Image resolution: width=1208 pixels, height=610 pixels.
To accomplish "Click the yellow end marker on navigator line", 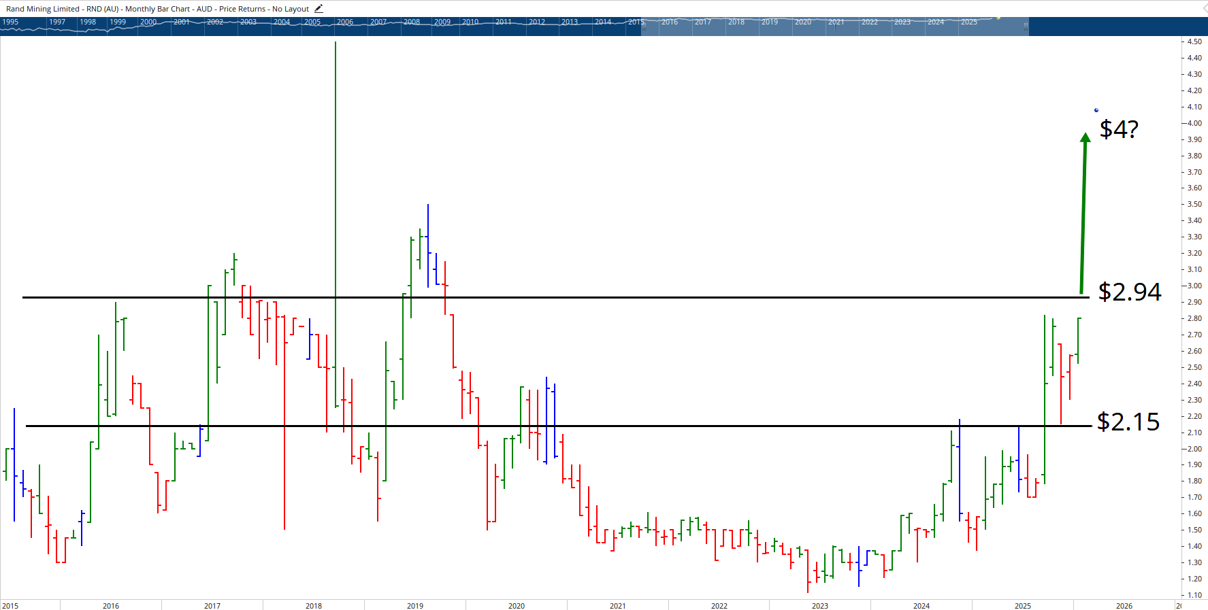I will tap(998, 18).
